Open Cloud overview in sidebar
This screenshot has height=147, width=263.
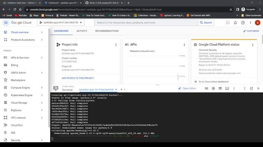[x=20, y=32]
